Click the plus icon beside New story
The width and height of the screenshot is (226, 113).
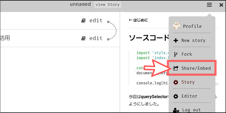point(176,41)
